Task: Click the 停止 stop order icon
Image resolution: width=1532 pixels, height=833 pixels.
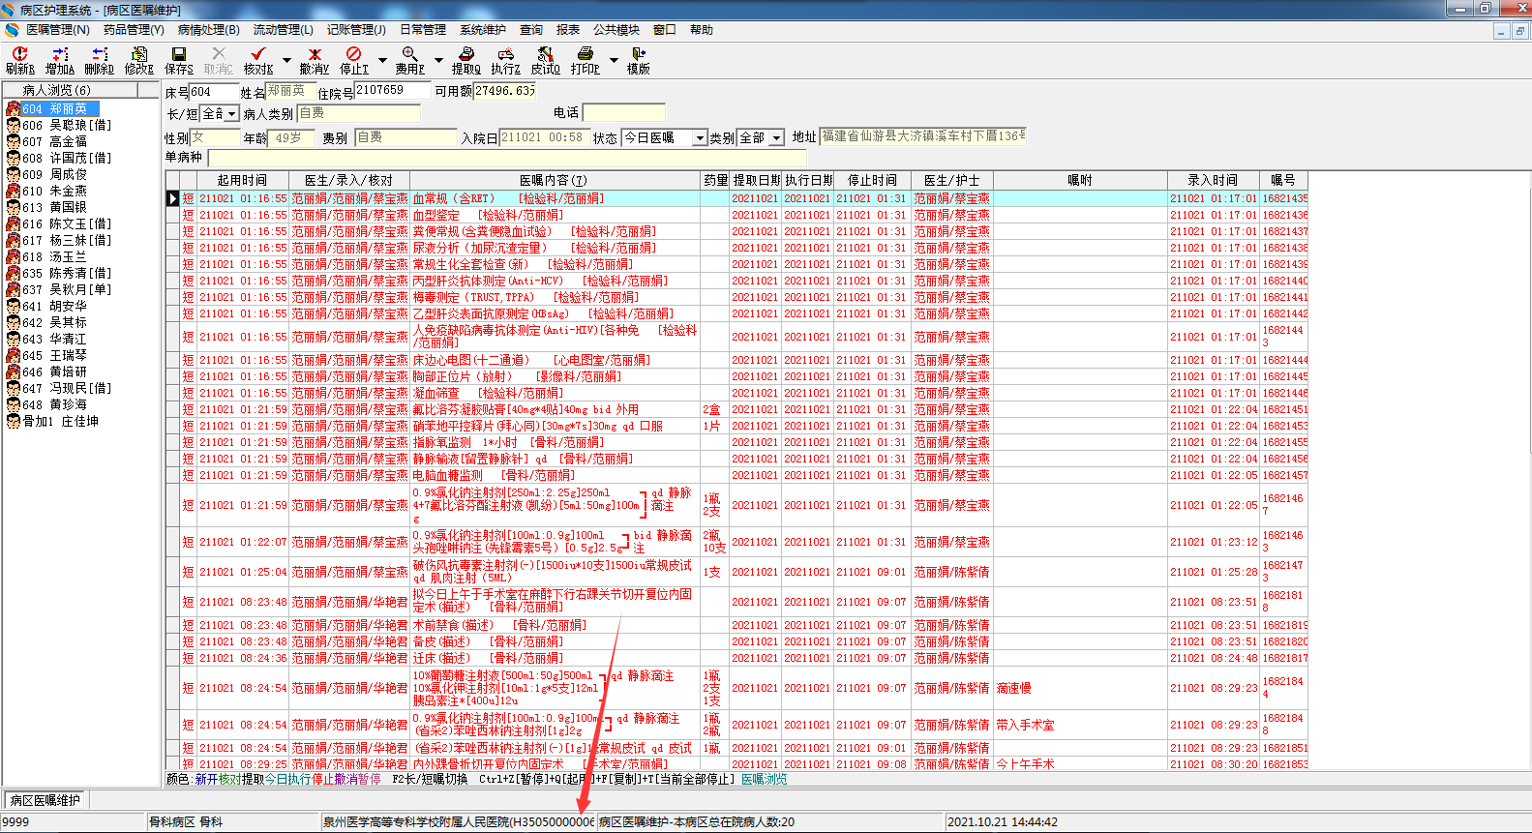Action: pyautogui.click(x=354, y=60)
